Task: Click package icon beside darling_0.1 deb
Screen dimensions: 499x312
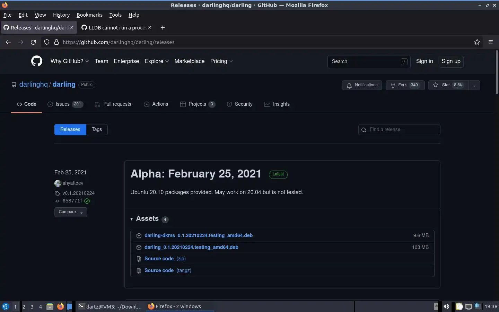Action: 139,248
